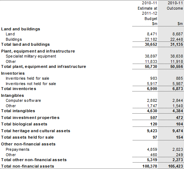Select the value 5,987
Viewport: 184px width, 169px height.
(x=178, y=84)
